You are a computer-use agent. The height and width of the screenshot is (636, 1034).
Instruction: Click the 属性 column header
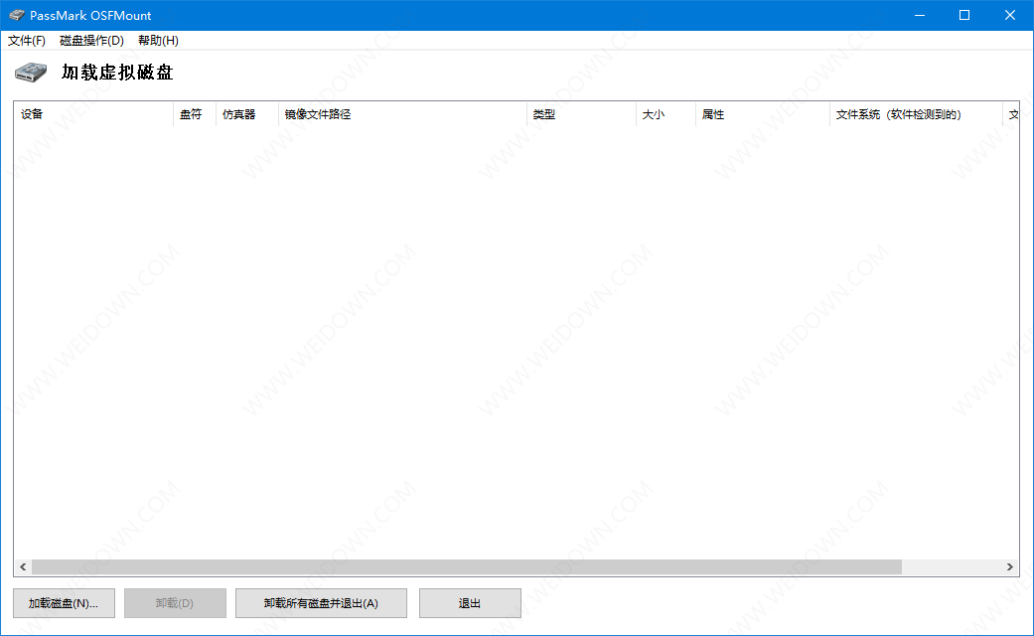click(x=761, y=114)
